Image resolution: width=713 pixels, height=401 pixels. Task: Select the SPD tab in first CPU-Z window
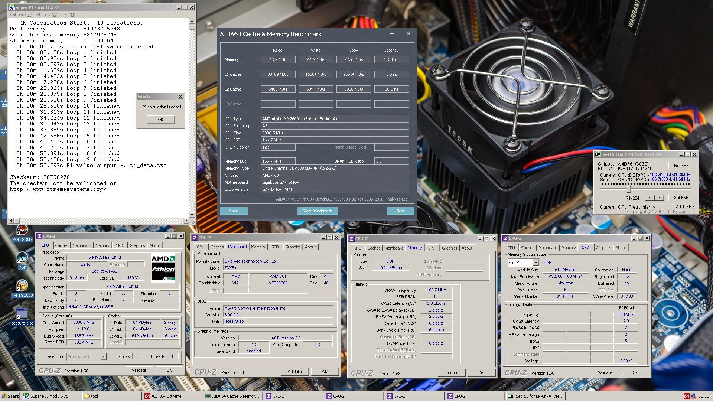point(119,245)
